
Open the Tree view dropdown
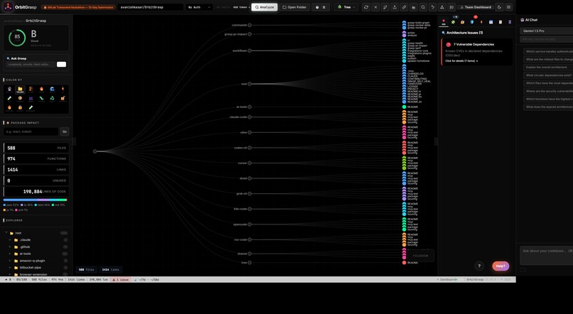(346, 7)
